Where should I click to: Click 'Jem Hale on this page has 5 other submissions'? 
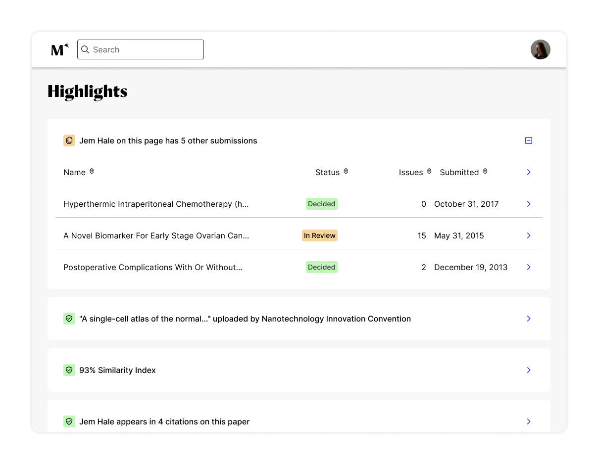(168, 140)
